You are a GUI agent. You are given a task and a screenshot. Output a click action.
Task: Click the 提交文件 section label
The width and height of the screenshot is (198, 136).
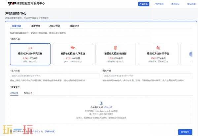(x=16, y=87)
